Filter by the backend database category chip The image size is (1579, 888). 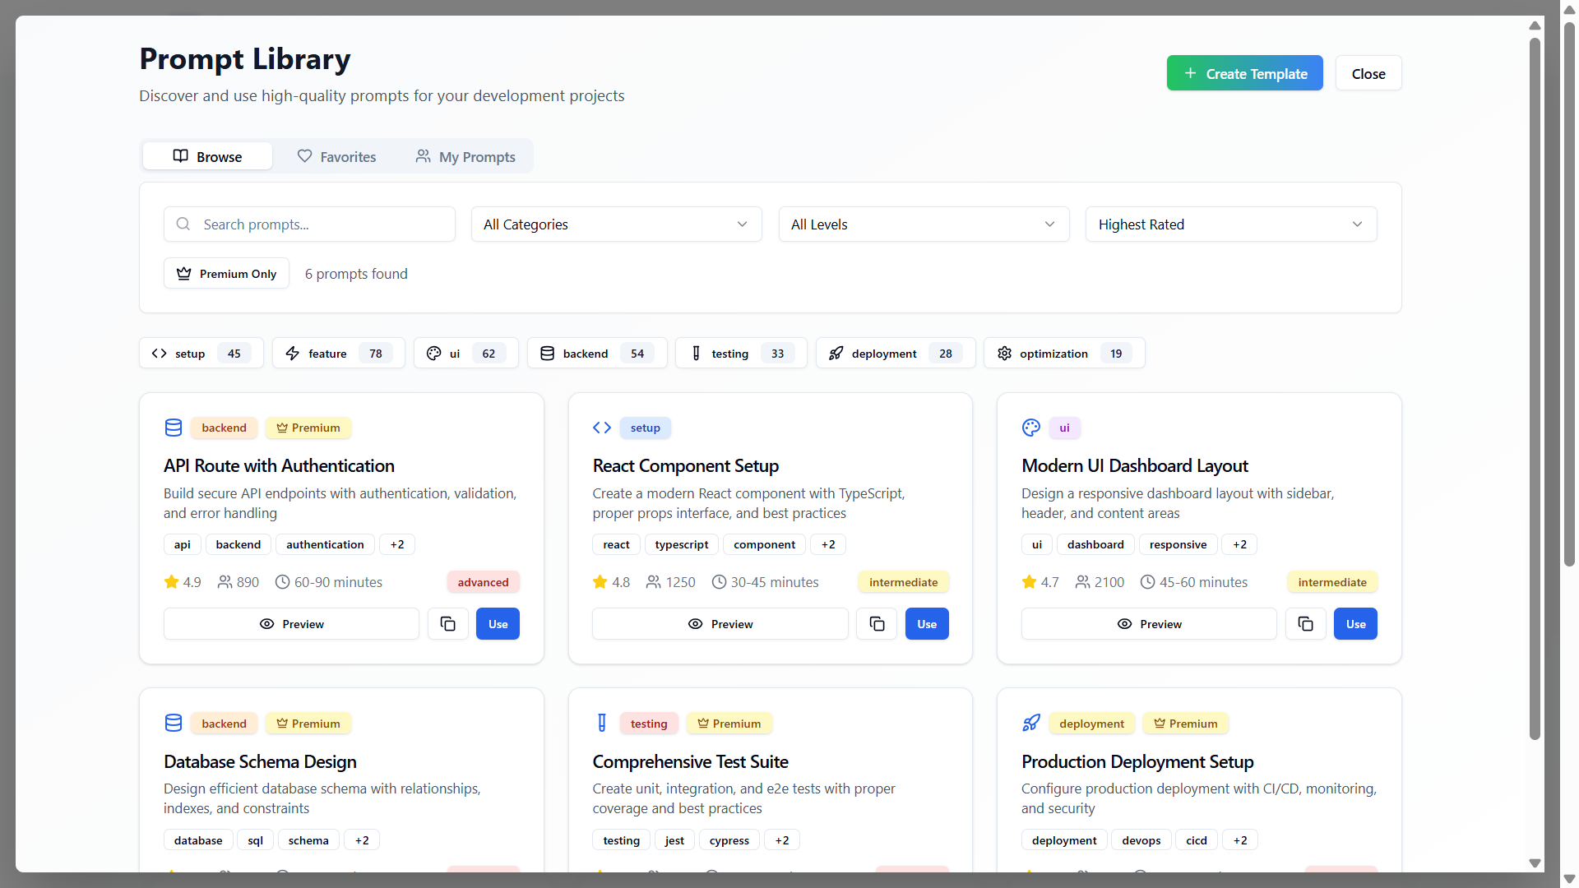[x=596, y=354]
